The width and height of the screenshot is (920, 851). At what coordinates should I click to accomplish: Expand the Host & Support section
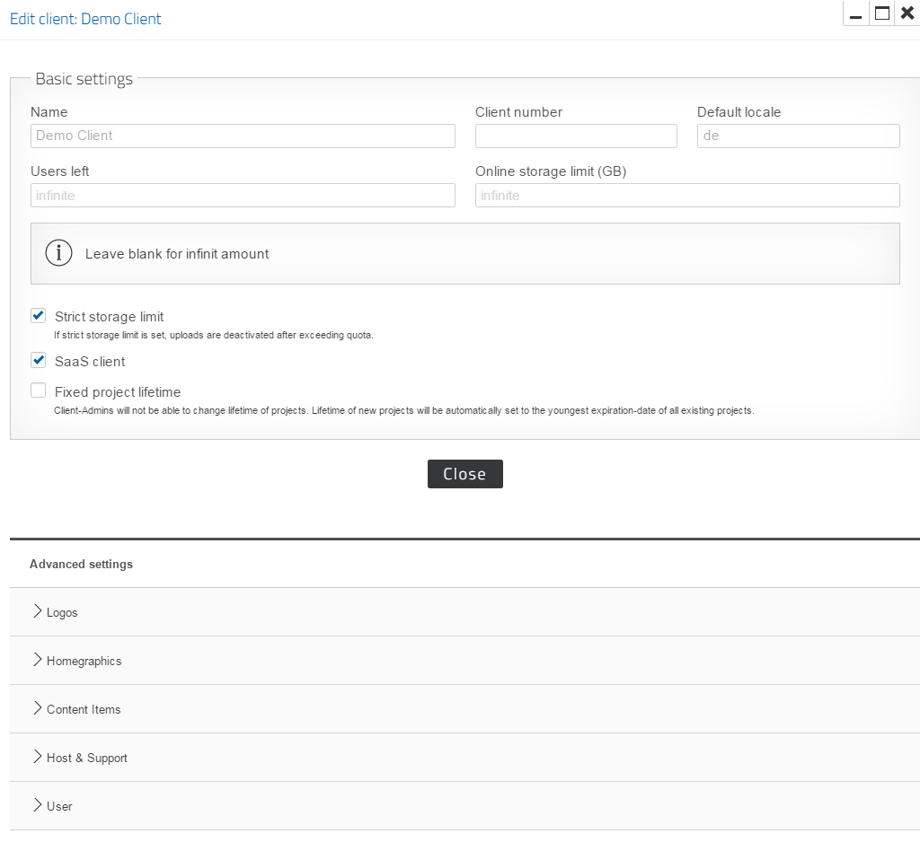[x=464, y=758]
